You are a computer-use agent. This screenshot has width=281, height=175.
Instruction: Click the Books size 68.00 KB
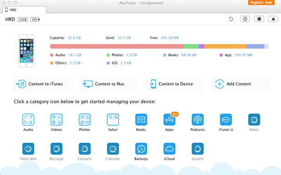click(x=189, y=55)
